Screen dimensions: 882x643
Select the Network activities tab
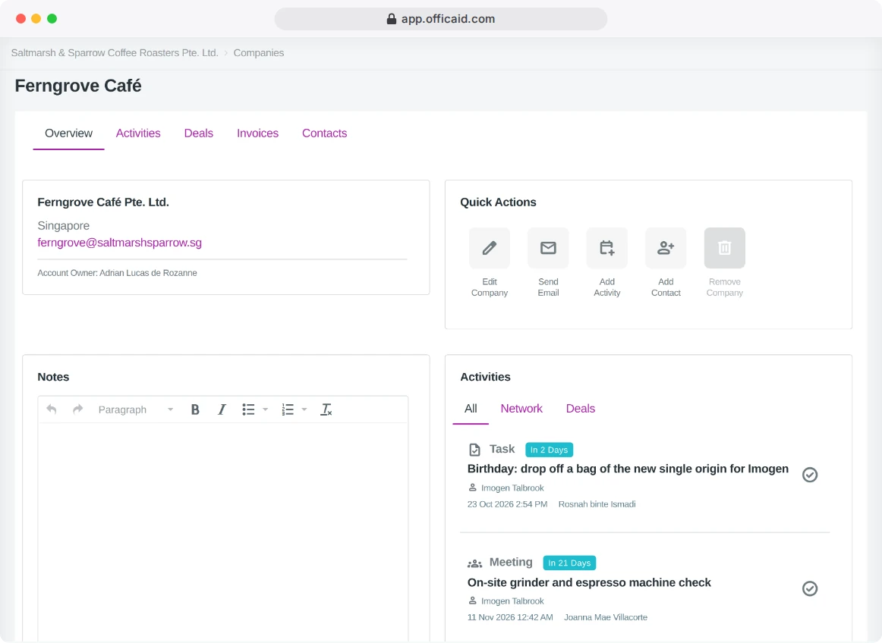coord(521,409)
